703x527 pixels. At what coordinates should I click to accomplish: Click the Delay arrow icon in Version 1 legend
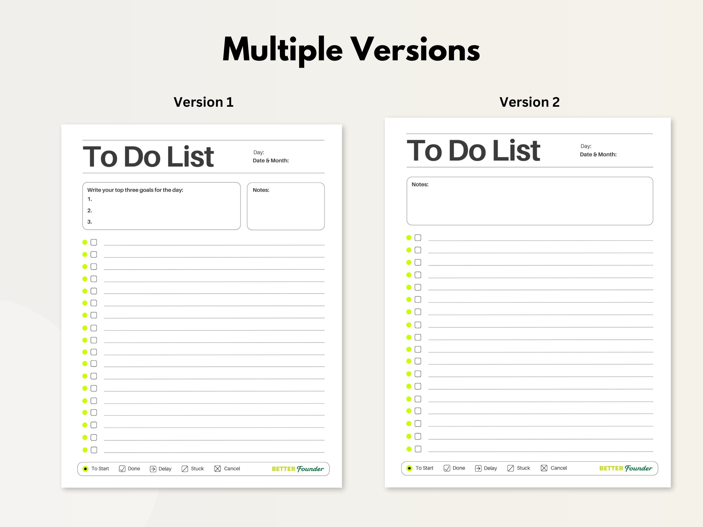(153, 469)
